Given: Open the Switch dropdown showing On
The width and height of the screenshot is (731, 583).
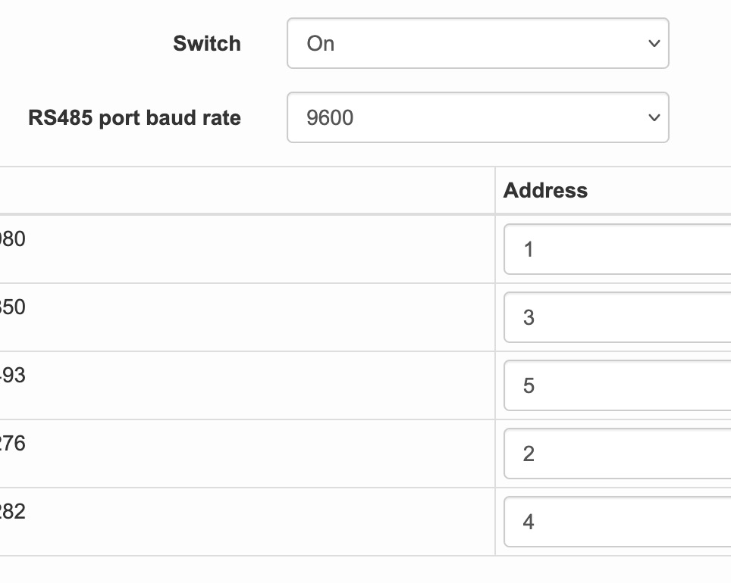Looking at the screenshot, I should (x=478, y=43).
